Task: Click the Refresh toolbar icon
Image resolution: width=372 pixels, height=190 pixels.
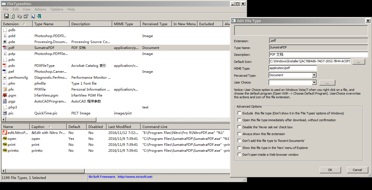Action: [13, 16]
